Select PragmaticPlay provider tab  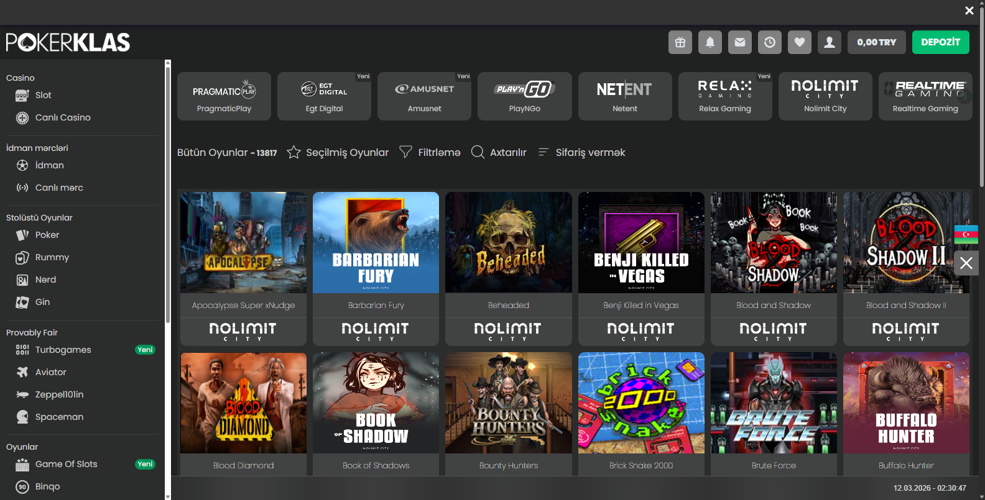(224, 96)
